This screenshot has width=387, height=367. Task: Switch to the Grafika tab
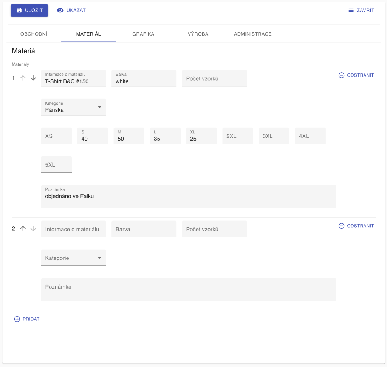143,34
